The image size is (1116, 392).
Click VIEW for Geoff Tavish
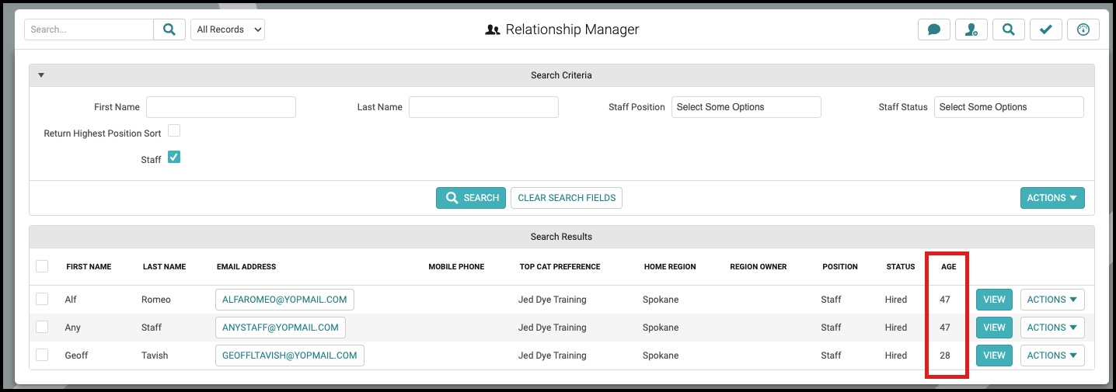(994, 356)
